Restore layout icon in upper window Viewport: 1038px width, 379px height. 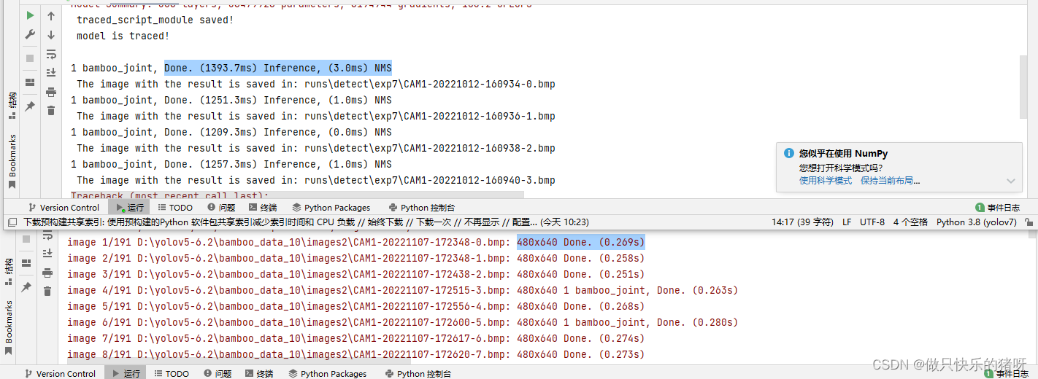pyautogui.click(x=30, y=82)
